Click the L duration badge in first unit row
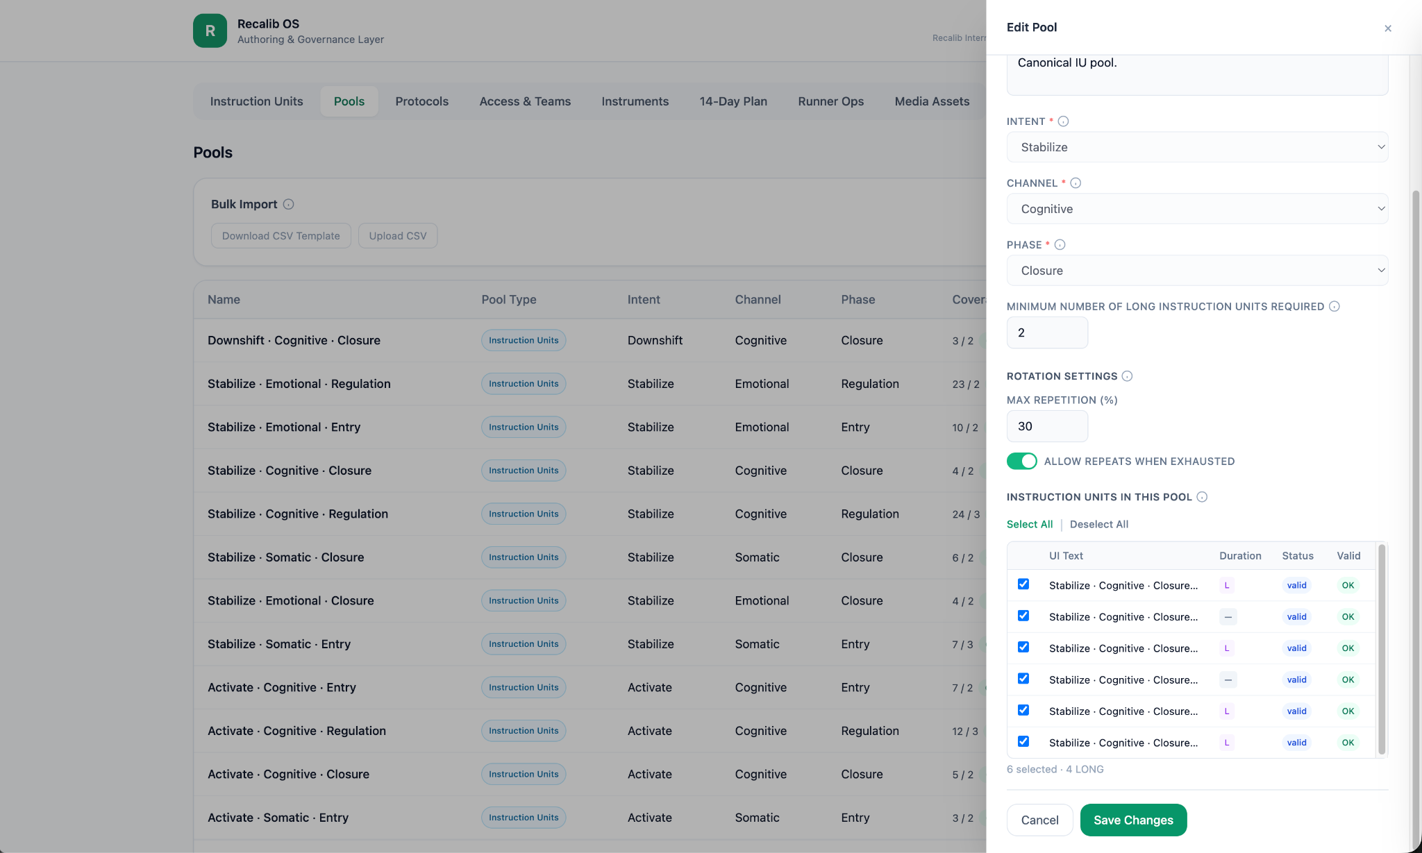The image size is (1422, 853). tap(1226, 585)
